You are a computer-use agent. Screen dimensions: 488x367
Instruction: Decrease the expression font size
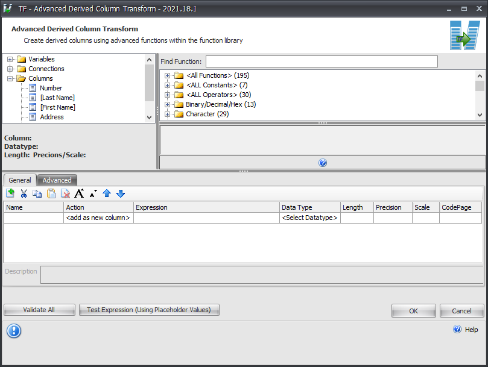click(92, 193)
